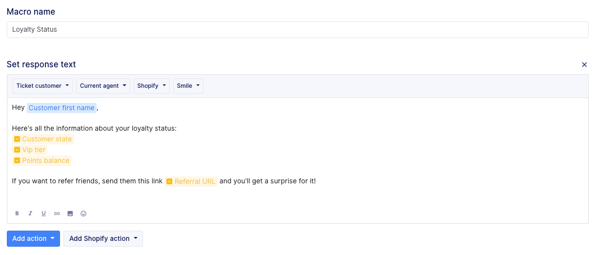Open the Ticket customer variables dropdown
This screenshot has height=255, width=593.
(x=42, y=86)
